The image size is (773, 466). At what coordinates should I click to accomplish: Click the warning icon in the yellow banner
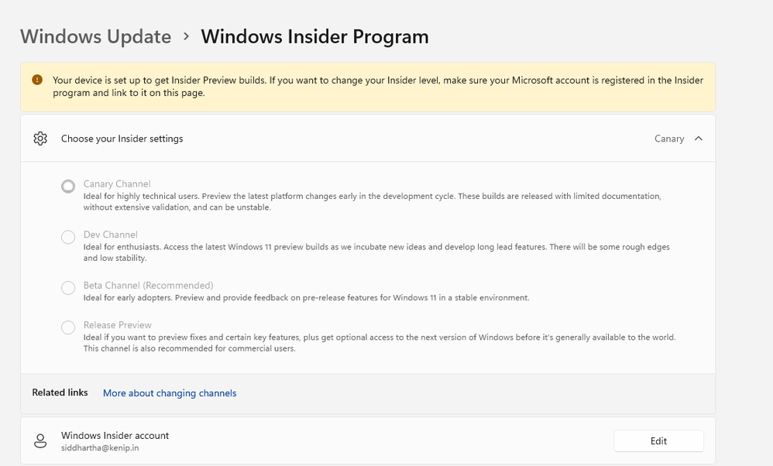(x=37, y=80)
